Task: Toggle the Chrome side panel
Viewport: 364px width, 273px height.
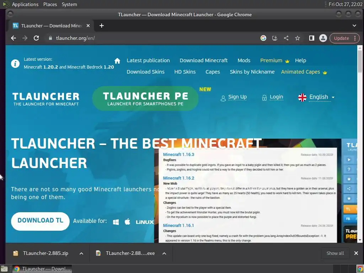Action: coord(311,38)
